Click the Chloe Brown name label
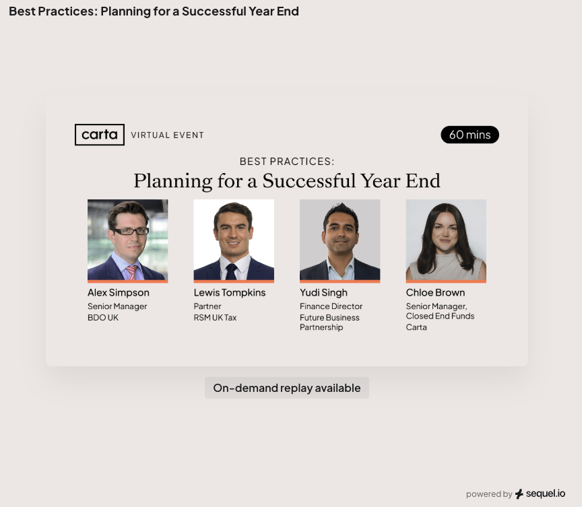 click(437, 292)
